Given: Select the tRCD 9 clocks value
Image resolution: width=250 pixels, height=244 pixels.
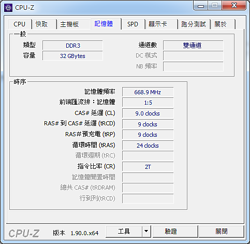Looking at the screenshot, I should click(148, 124).
